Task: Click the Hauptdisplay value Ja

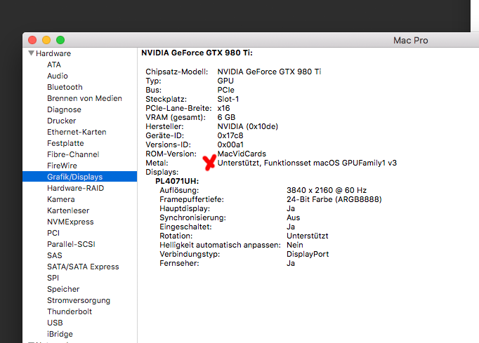Action: coord(291,209)
